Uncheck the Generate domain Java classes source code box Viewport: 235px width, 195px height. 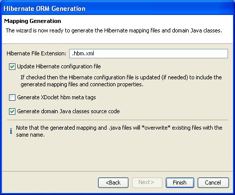12,111
